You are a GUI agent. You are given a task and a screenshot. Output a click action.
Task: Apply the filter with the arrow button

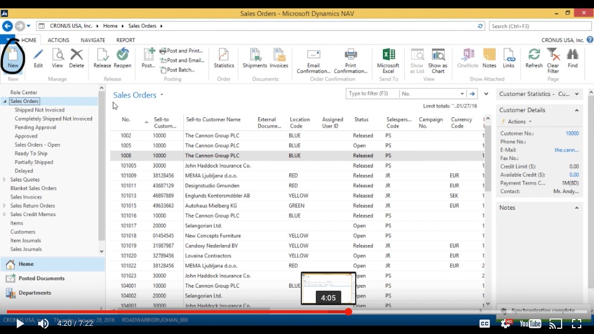(x=472, y=94)
